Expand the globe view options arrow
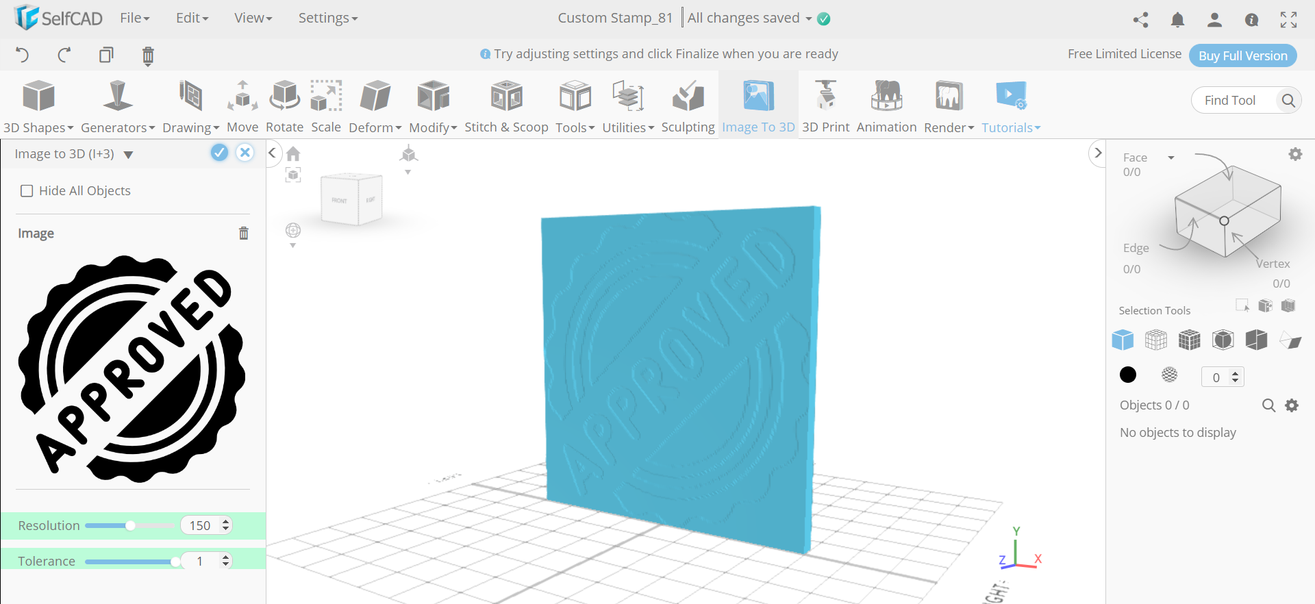Viewport: 1315px width, 604px height. pyautogui.click(x=293, y=246)
